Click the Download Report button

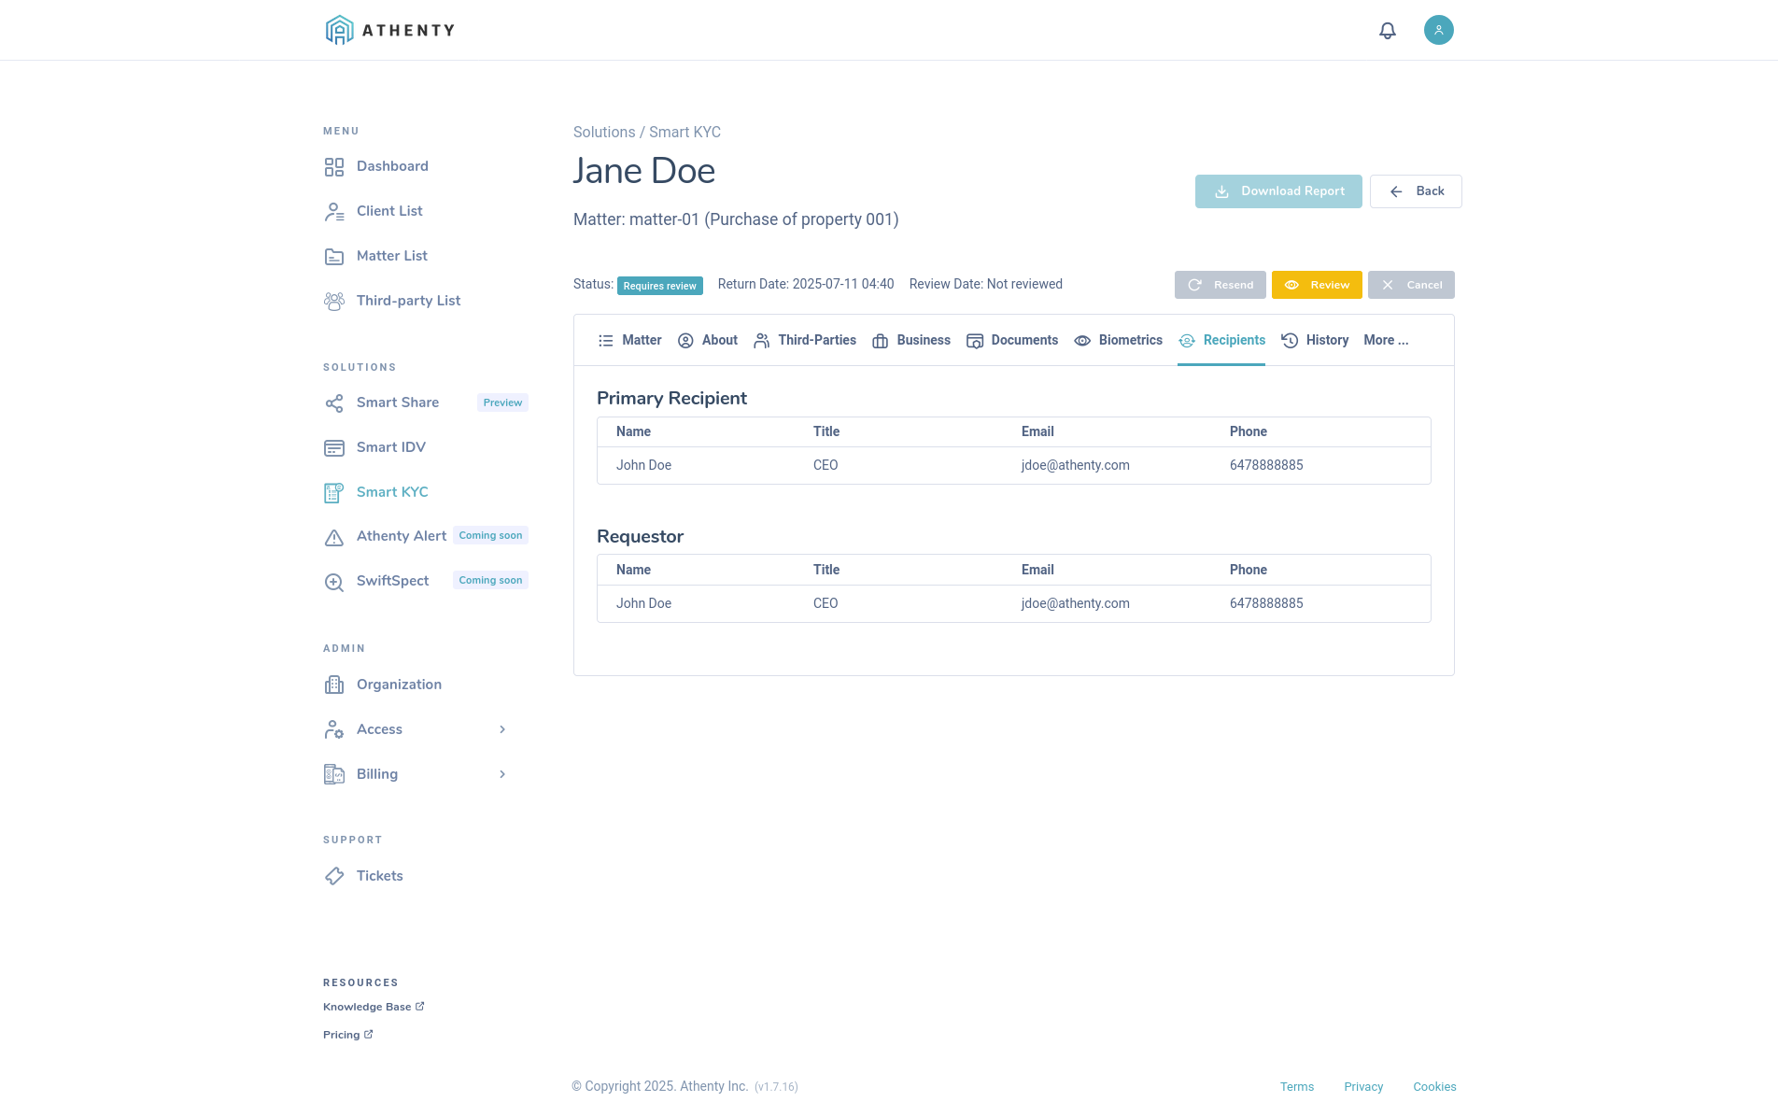[1278, 191]
